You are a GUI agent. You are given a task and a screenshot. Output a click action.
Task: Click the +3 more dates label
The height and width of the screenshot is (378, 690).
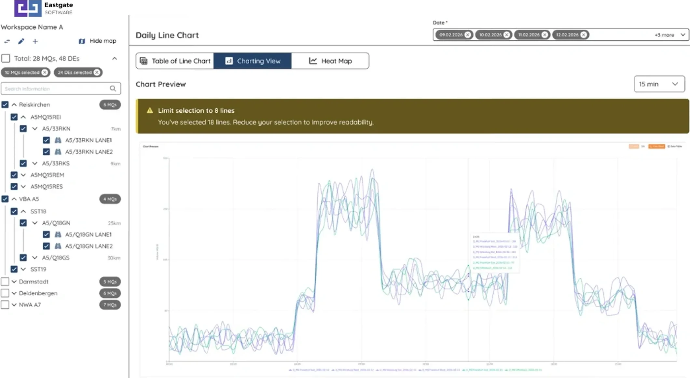(x=664, y=35)
